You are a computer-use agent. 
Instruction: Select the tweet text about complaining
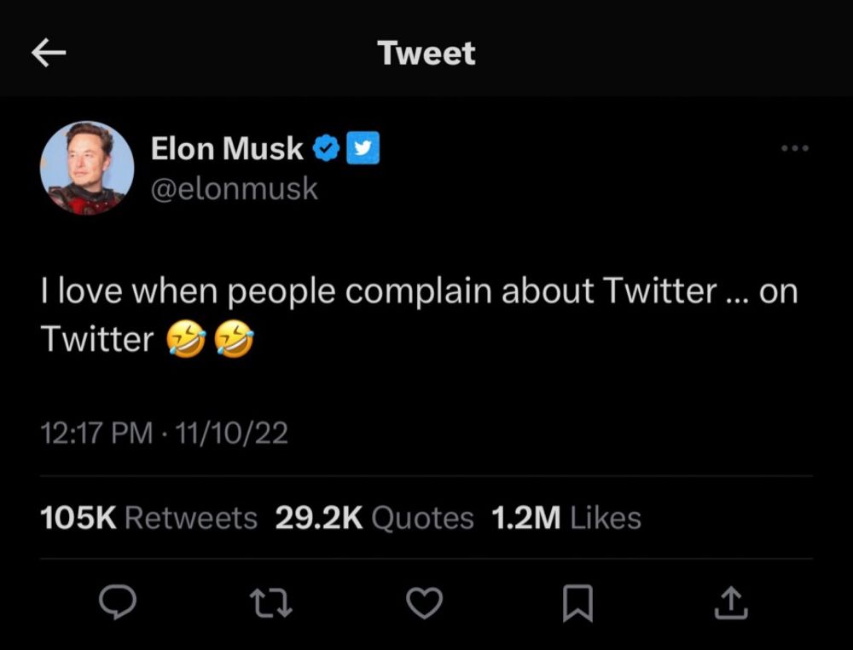point(418,292)
